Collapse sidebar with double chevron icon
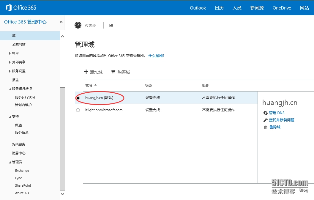 [x=61, y=22]
